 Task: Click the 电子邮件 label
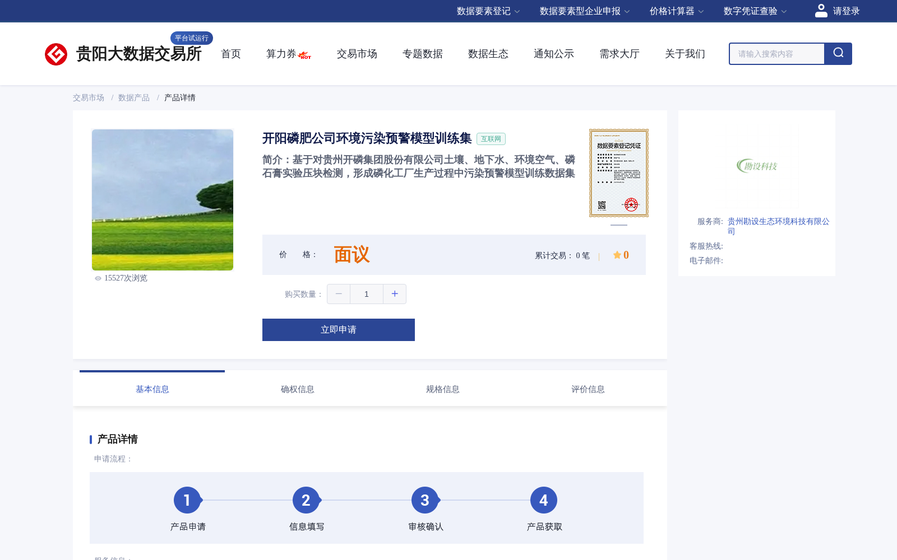[706, 261]
